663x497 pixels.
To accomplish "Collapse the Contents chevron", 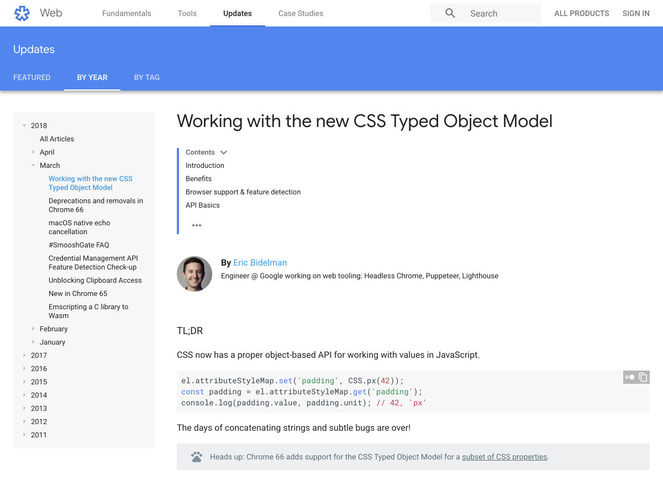I will pos(224,152).
